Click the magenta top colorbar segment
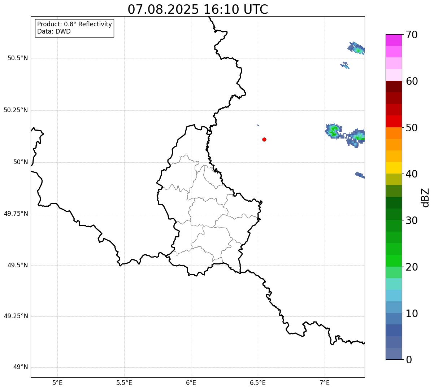This screenshot has height=390, width=434. pos(394,40)
